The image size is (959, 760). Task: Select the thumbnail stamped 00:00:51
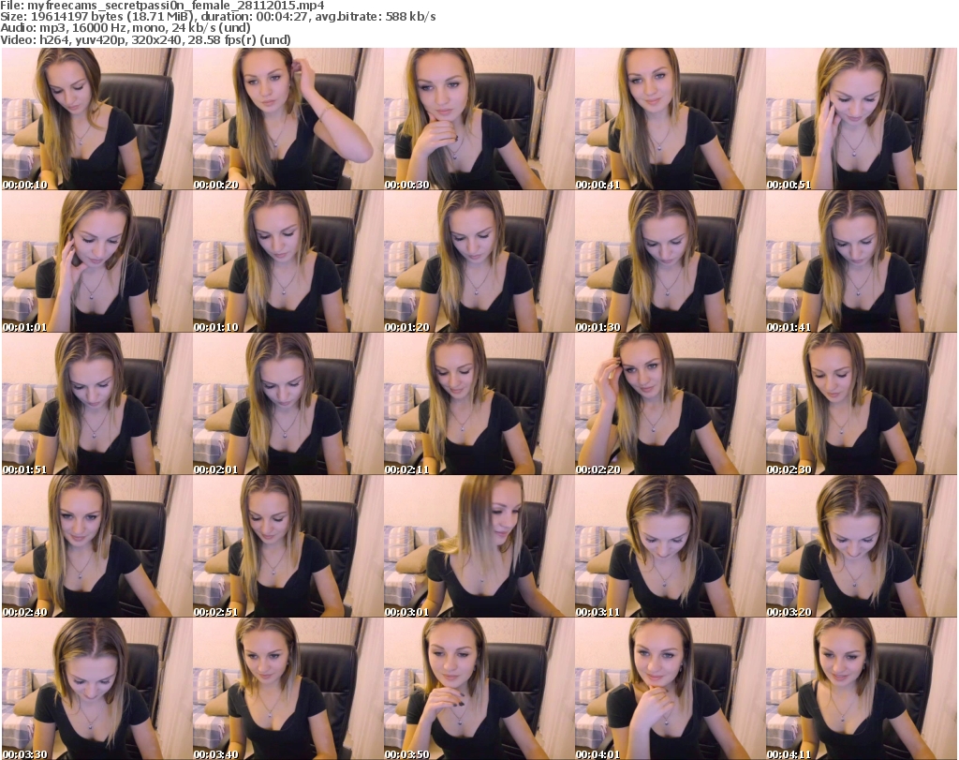tap(862, 119)
